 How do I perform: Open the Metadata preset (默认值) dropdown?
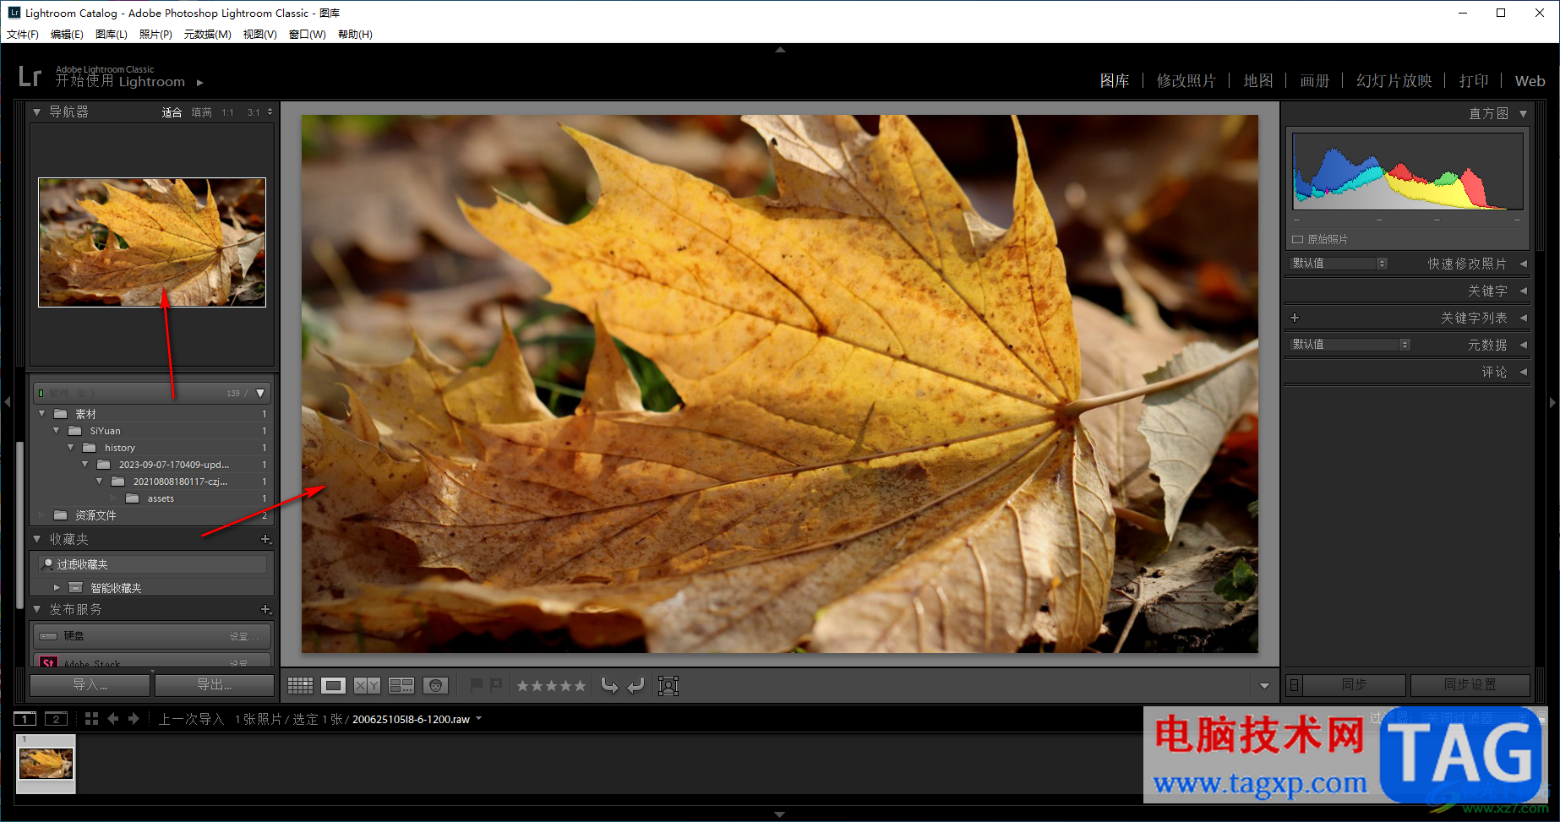[x=1350, y=345]
